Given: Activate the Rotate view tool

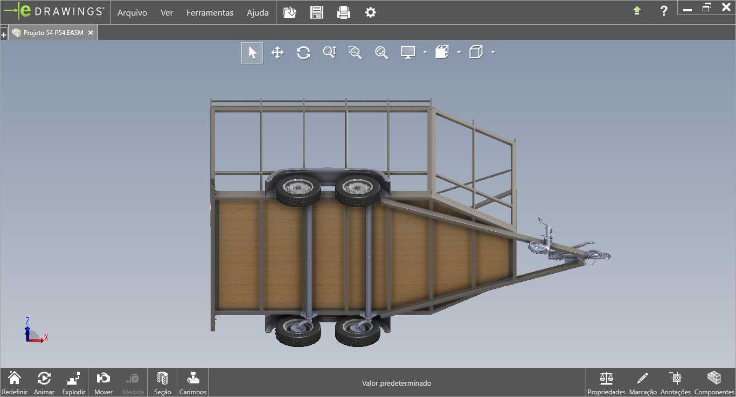Looking at the screenshot, I should 303,53.
